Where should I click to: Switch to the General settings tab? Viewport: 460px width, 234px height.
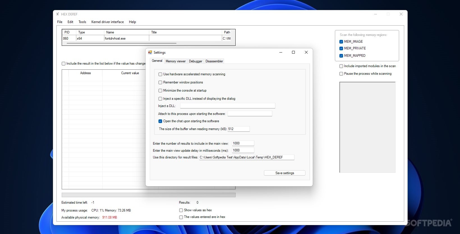pyautogui.click(x=157, y=61)
